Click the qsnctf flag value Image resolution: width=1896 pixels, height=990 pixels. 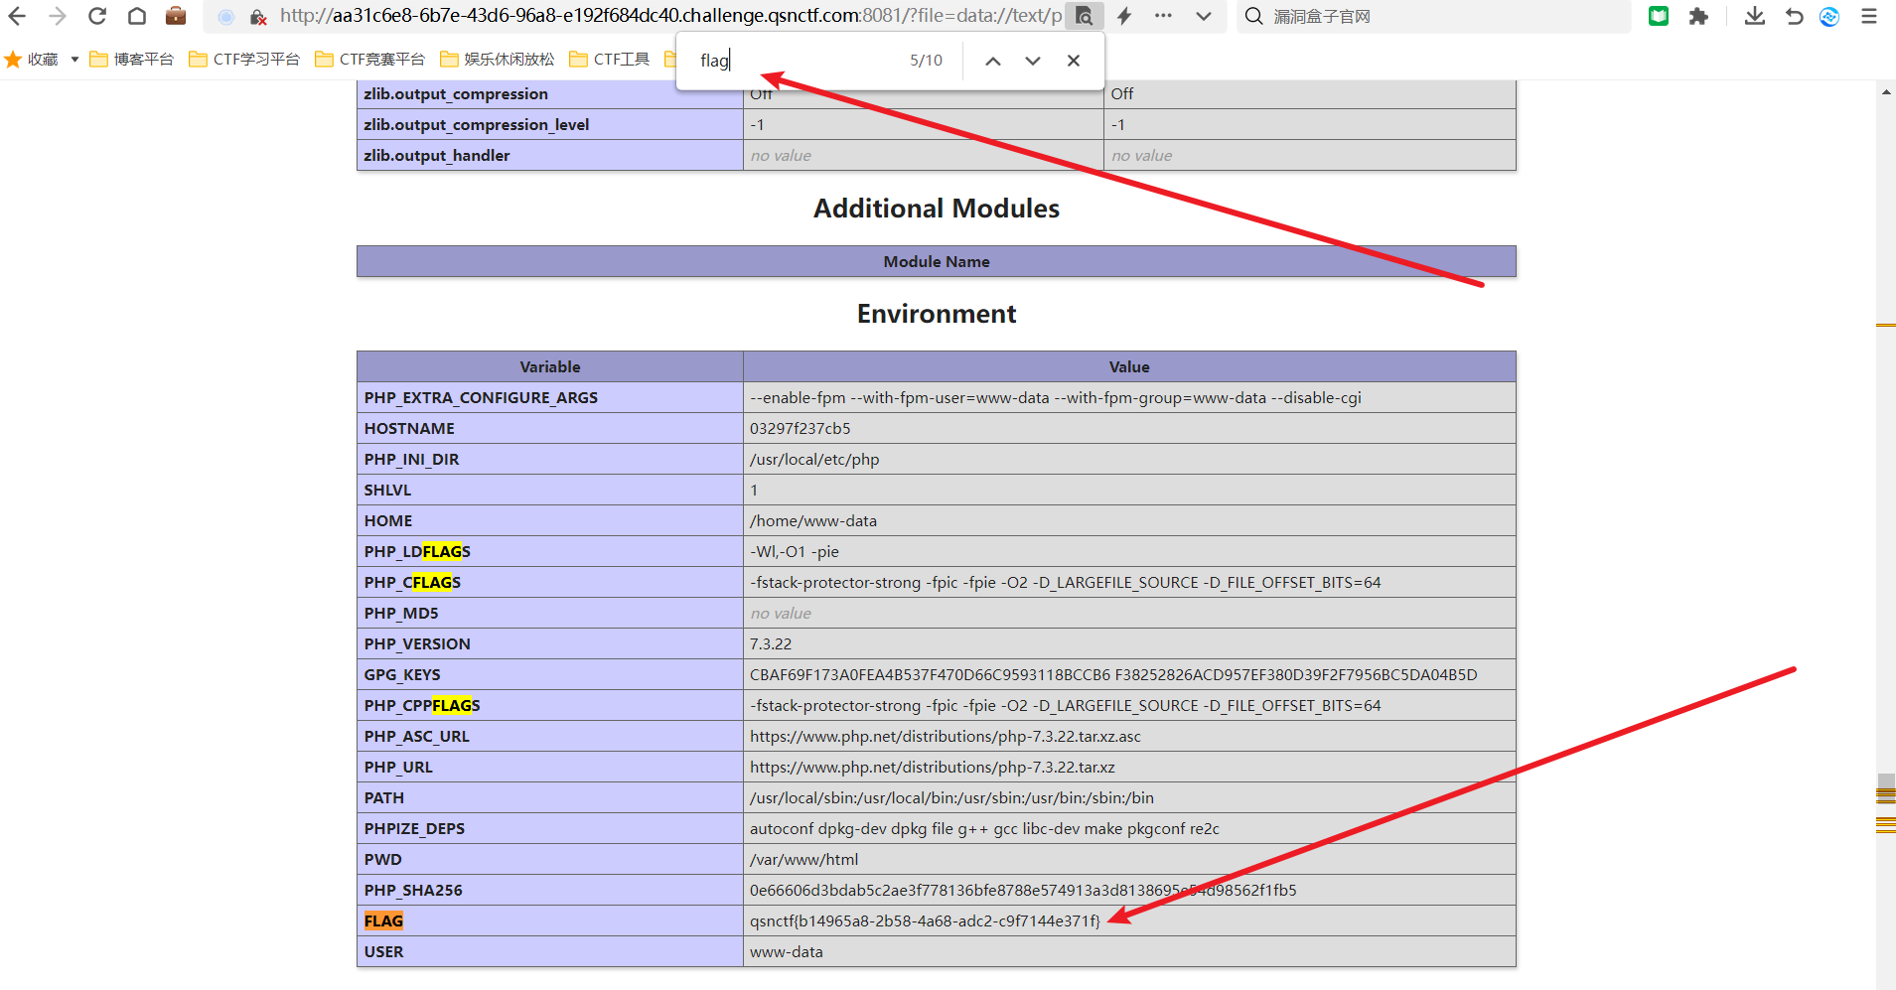pos(925,920)
